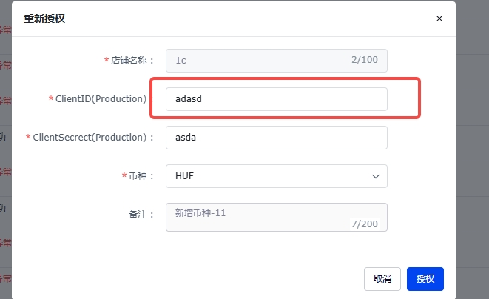Place cursor on the adasd text
489x299 pixels.
(189, 99)
